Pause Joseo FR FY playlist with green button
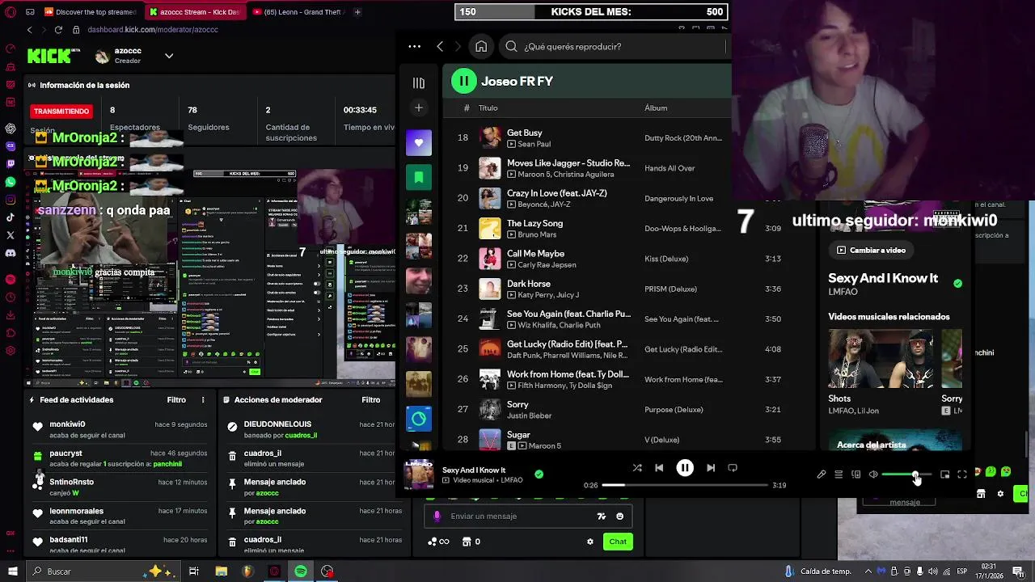Screen dimensions: 1035x582 click(x=464, y=81)
